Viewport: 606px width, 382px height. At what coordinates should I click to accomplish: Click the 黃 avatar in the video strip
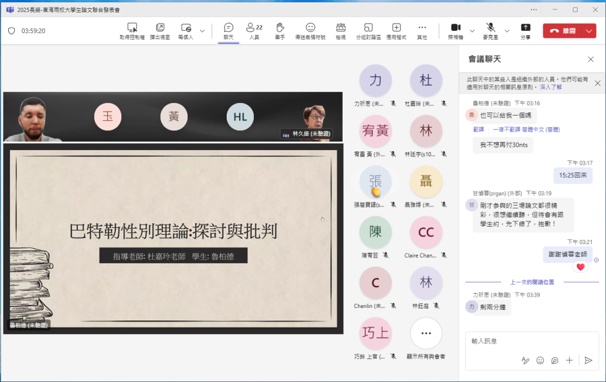point(174,117)
